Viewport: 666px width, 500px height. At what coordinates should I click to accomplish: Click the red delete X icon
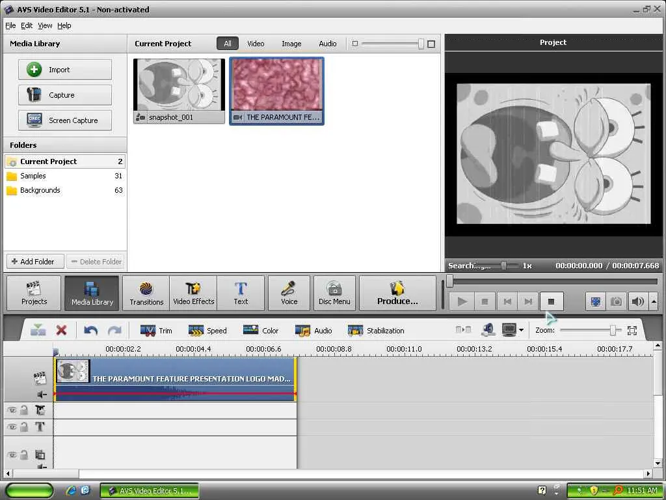61,330
